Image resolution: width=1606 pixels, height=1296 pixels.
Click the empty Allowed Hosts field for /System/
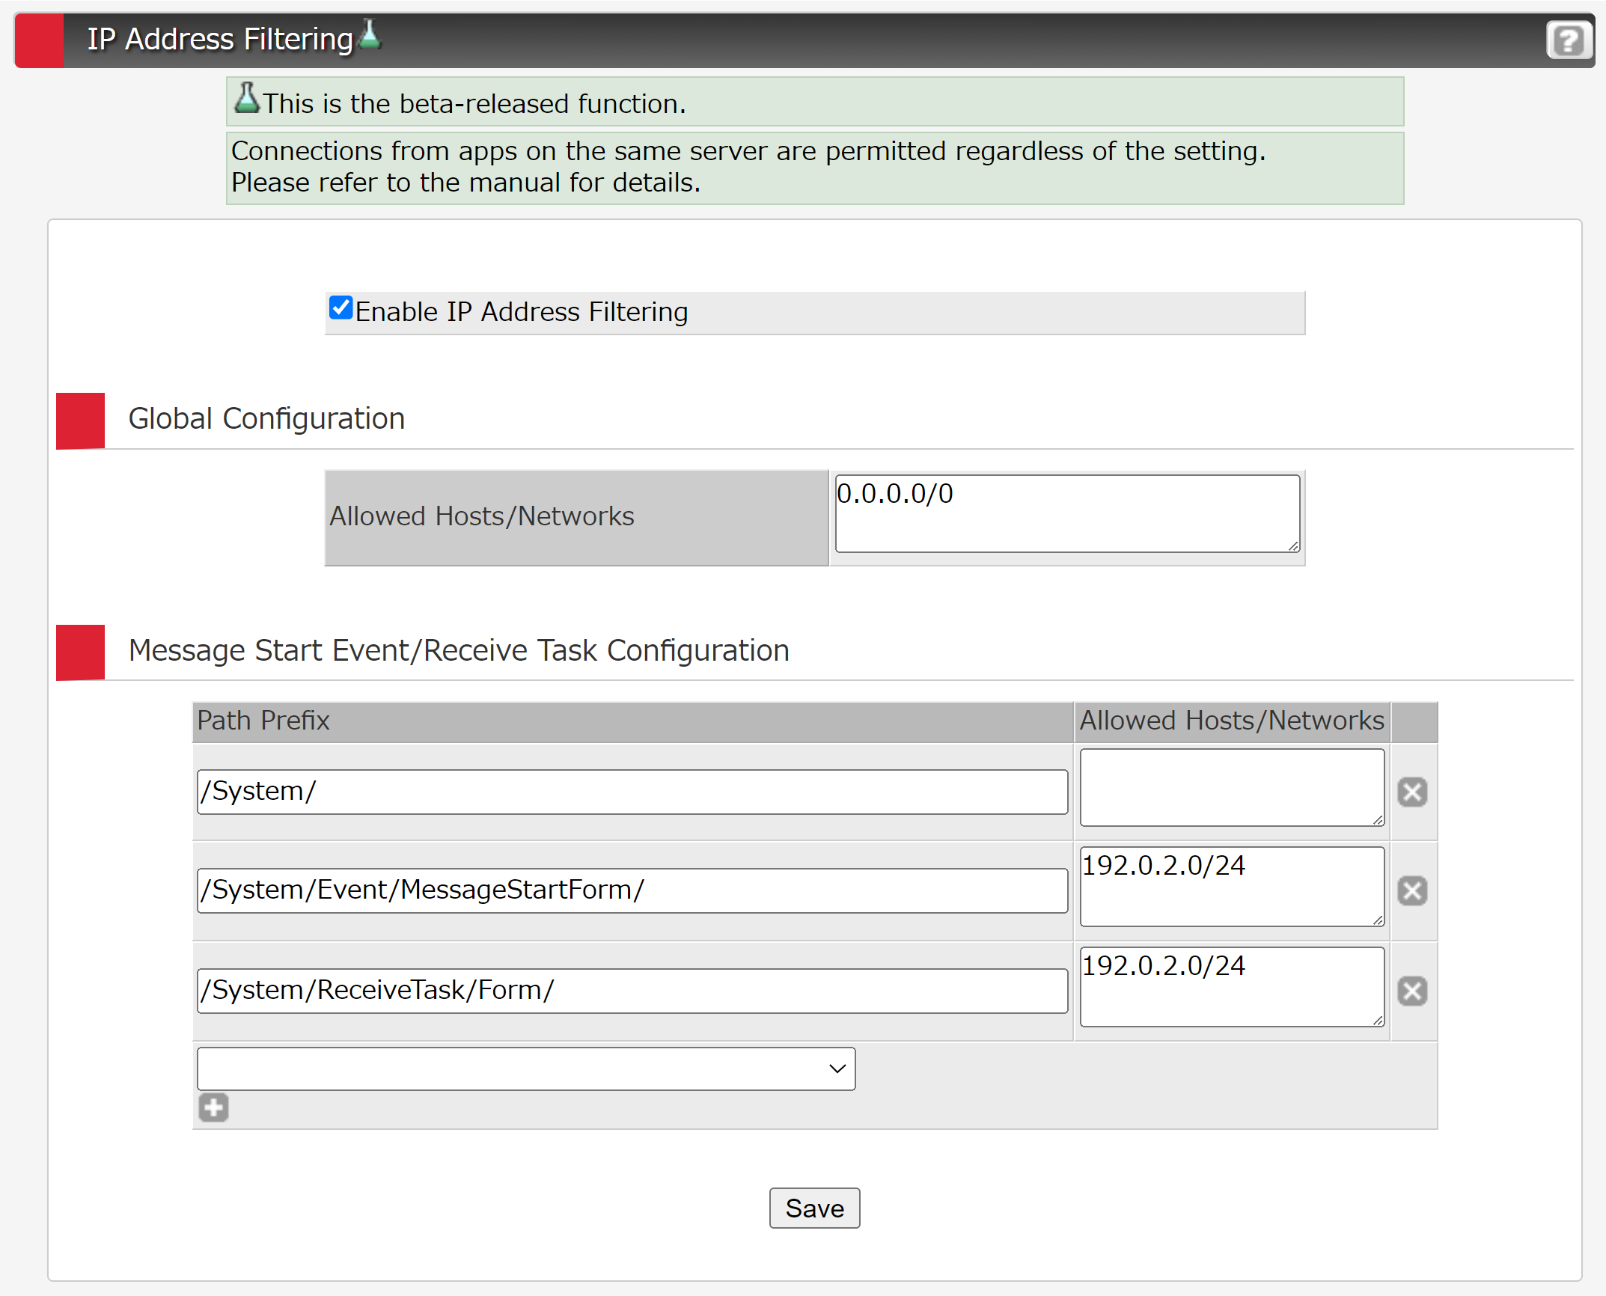pyautogui.click(x=1231, y=787)
